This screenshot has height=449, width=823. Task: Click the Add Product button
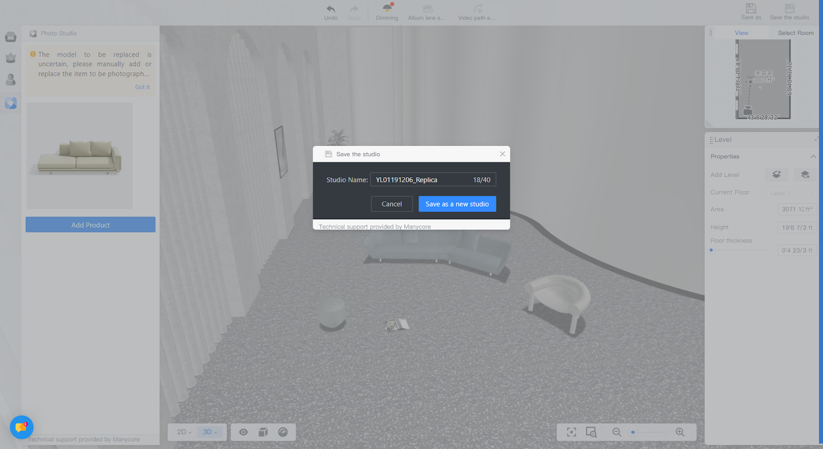click(x=91, y=224)
